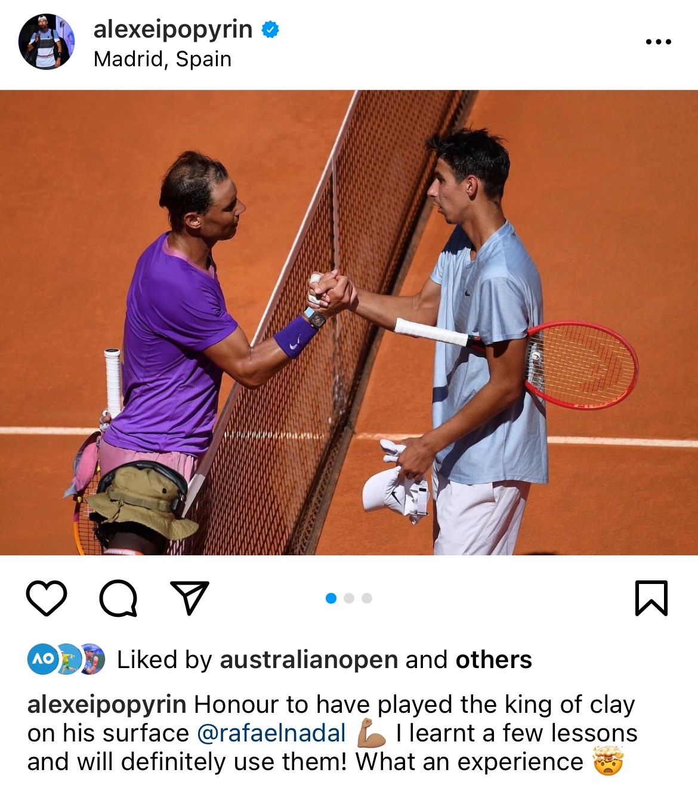
Task: Tap second liker avatar icon
Action: (69, 659)
